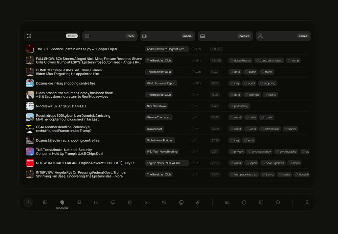Open The Breakfast Club label on FULL SHOW row
The width and height of the screenshot is (338, 234).
tap(159, 61)
